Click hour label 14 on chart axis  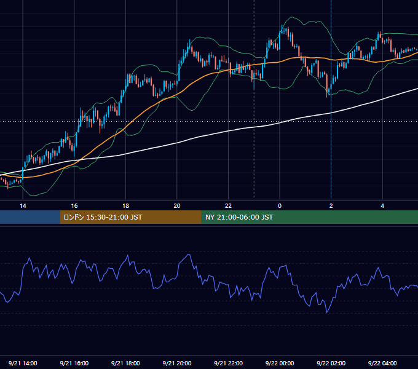(x=23, y=206)
